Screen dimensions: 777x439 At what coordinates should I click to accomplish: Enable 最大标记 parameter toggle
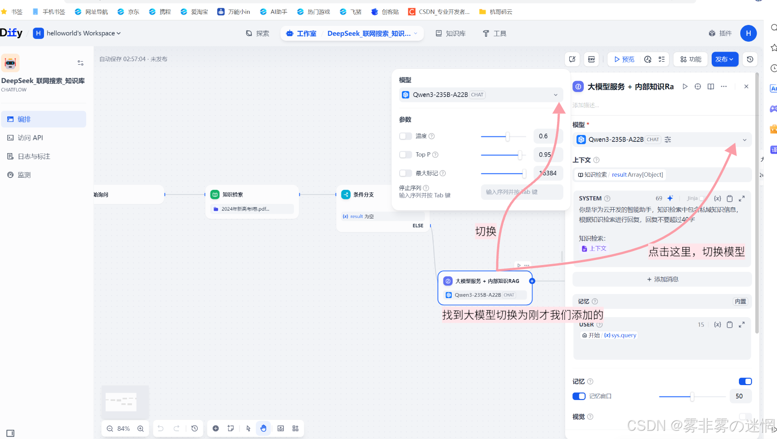406,174
